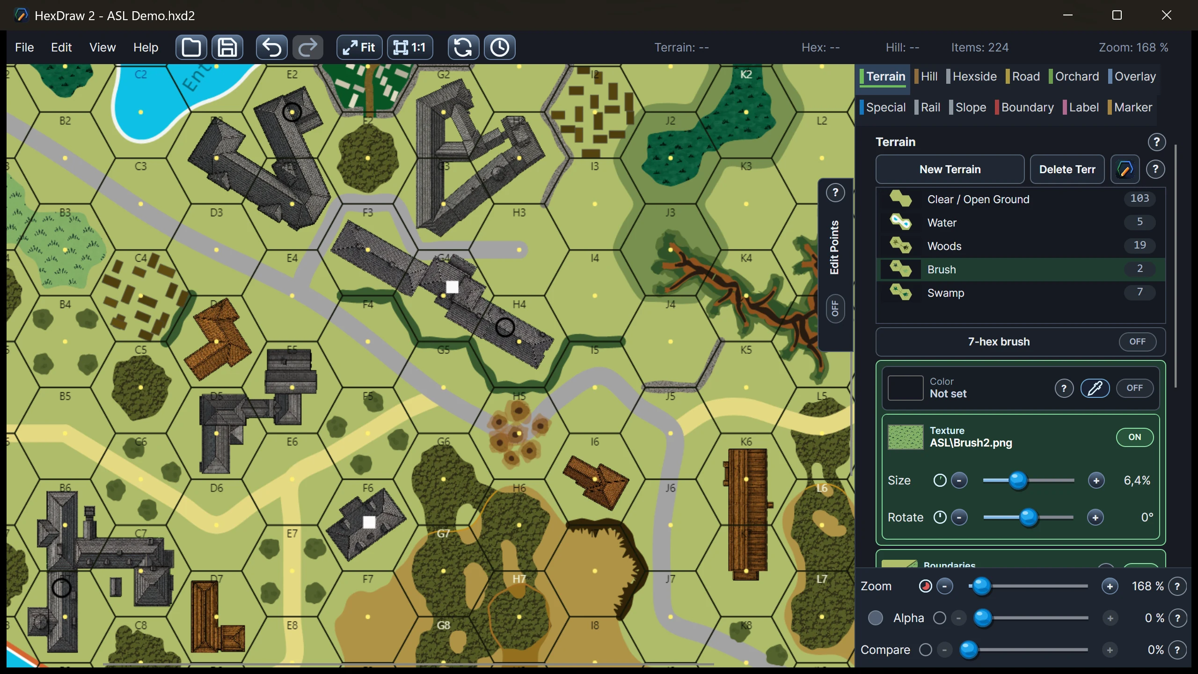The height and width of the screenshot is (674, 1198).
Task: Click the Rotate slider handle
Action: tap(1028, 517)
